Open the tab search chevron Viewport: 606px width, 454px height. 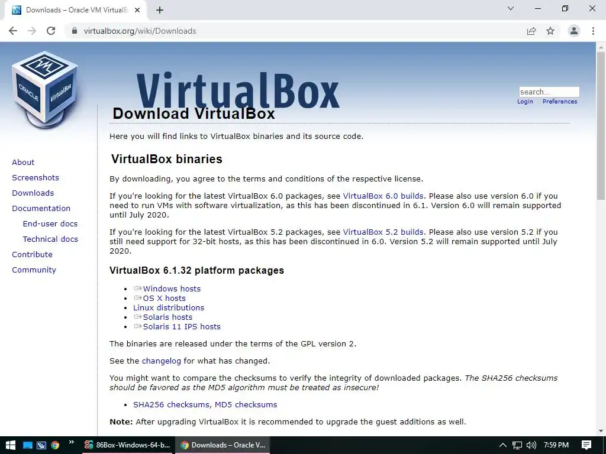tap(511, 8)
